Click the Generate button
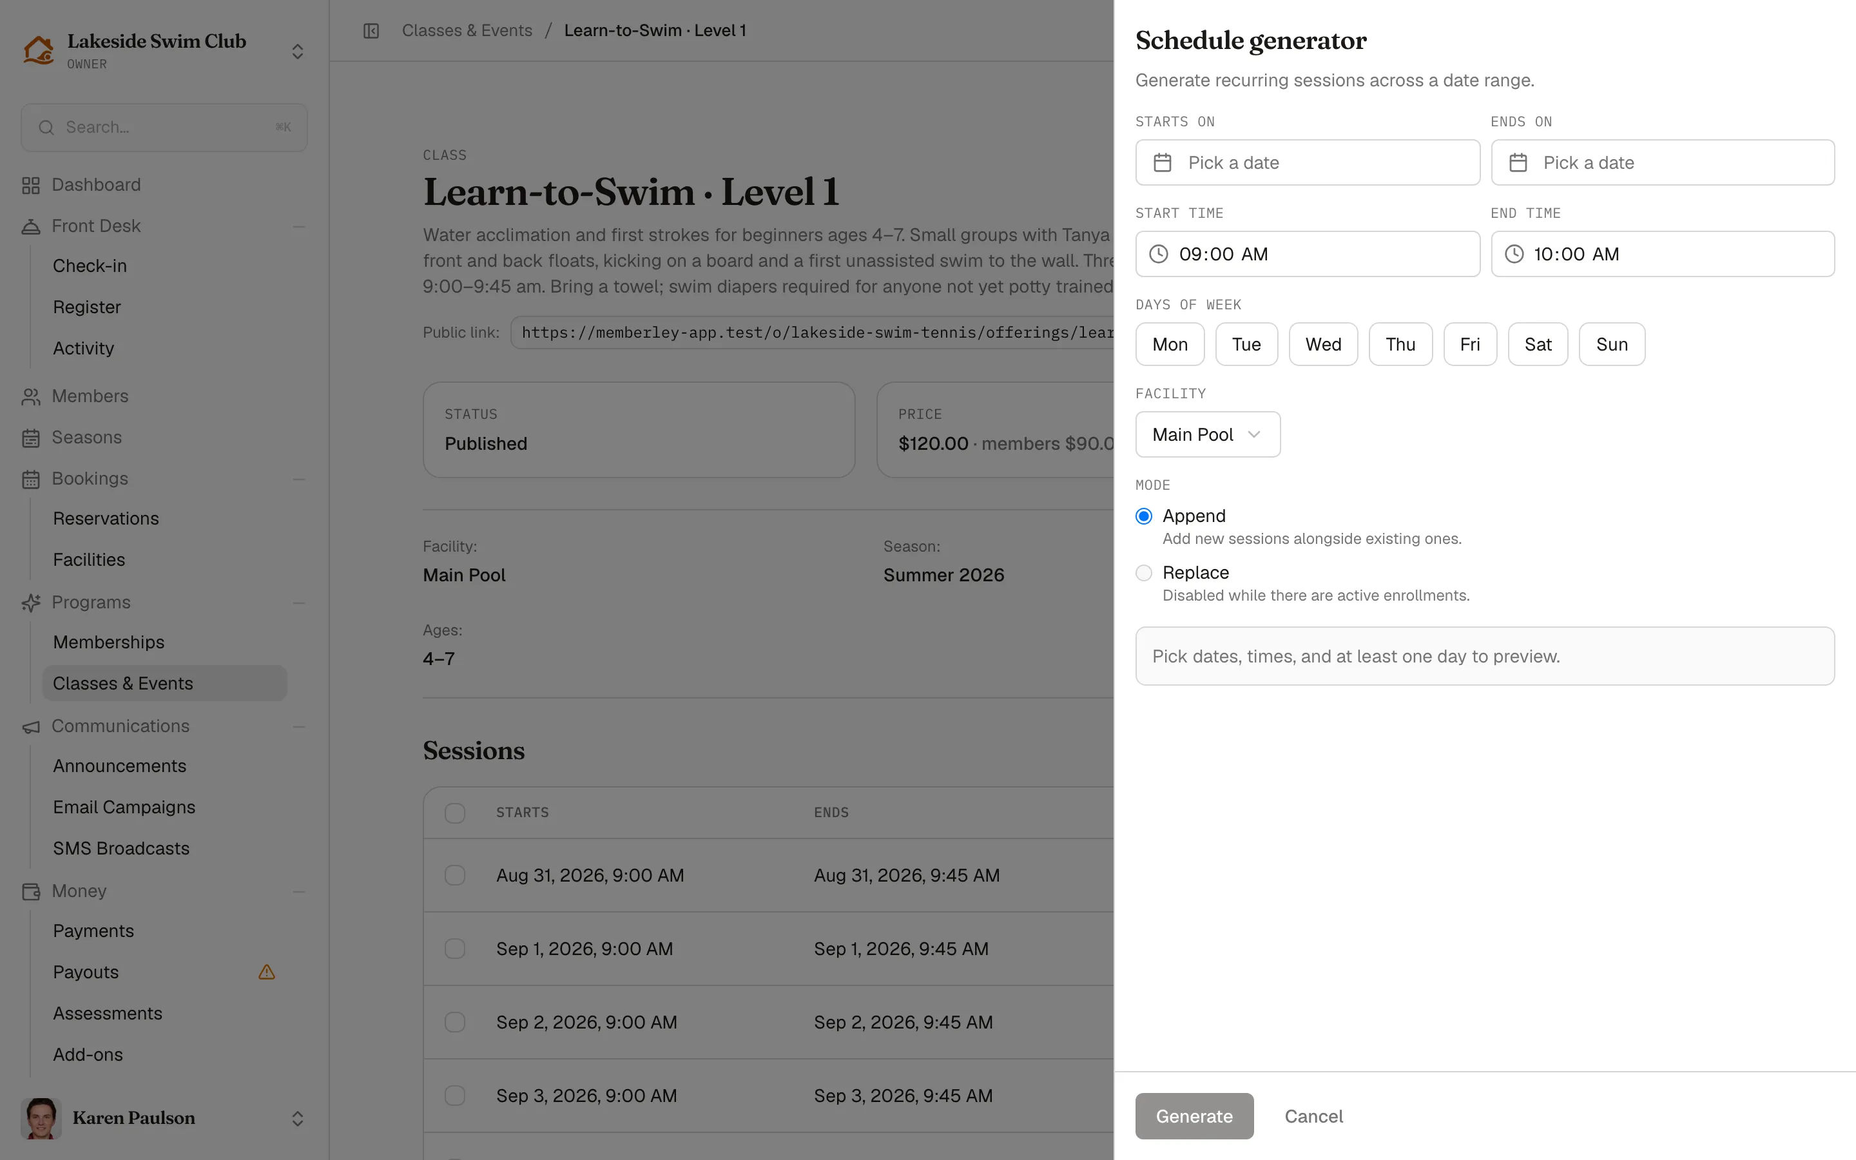The height and width of the screenshot is (1160, 1856). [1194, 1116]
